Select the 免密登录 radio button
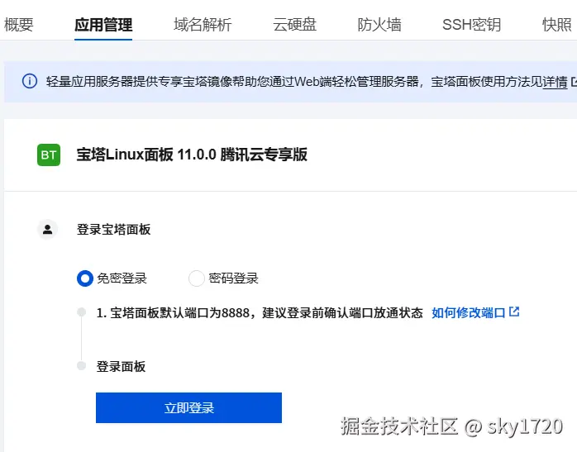Image resolution: width=577 pixels, height=452 pixels. pyautogui.click(x=84, y=278)
